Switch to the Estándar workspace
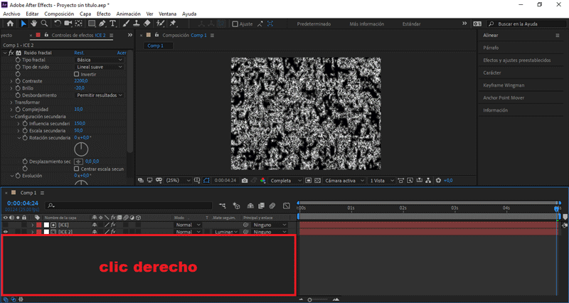 [411, 24]
